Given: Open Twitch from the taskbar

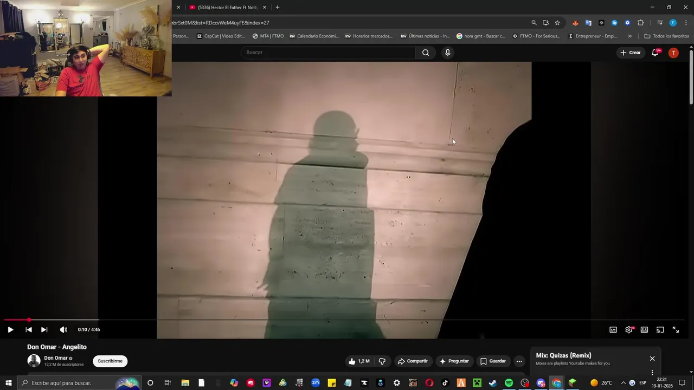Looking at the screenshot, I should pyautogui.click(x=266, y=383).
